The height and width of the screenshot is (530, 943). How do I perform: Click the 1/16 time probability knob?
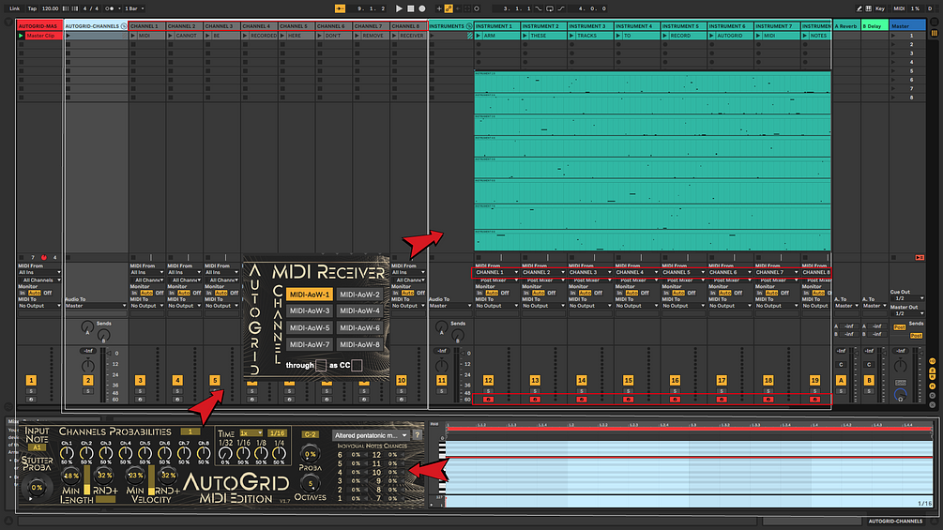(243, 454)
